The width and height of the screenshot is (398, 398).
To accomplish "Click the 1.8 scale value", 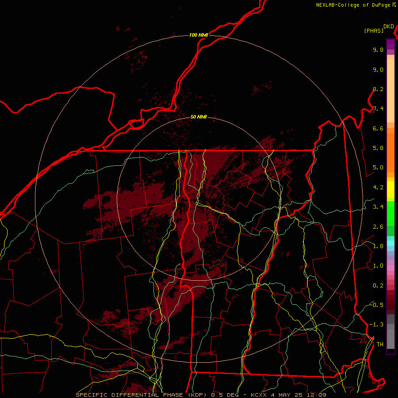I will point(378,246).
